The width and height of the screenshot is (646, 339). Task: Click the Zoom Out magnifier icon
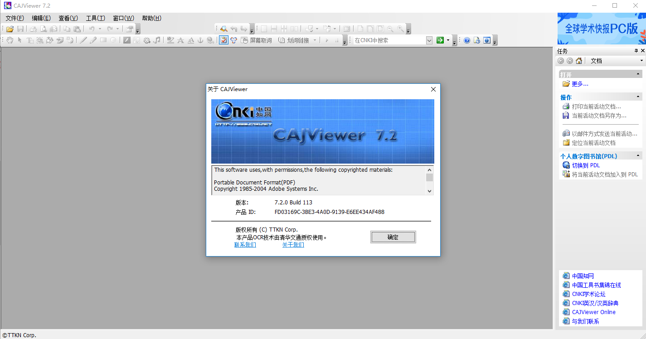tap(390, 29)
